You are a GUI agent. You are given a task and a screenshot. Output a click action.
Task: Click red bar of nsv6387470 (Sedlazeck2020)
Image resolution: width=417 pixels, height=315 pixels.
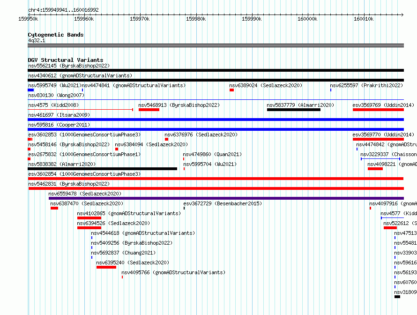[x=54, y=208]
